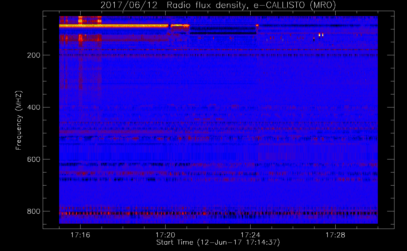Click the 17:24 time tick label
407x251 pixels.
[x=250, y=235]
